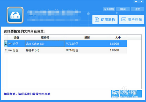Open 专业服务 professional service
Viewport: 146px width, 102px height.
[109, 9]
